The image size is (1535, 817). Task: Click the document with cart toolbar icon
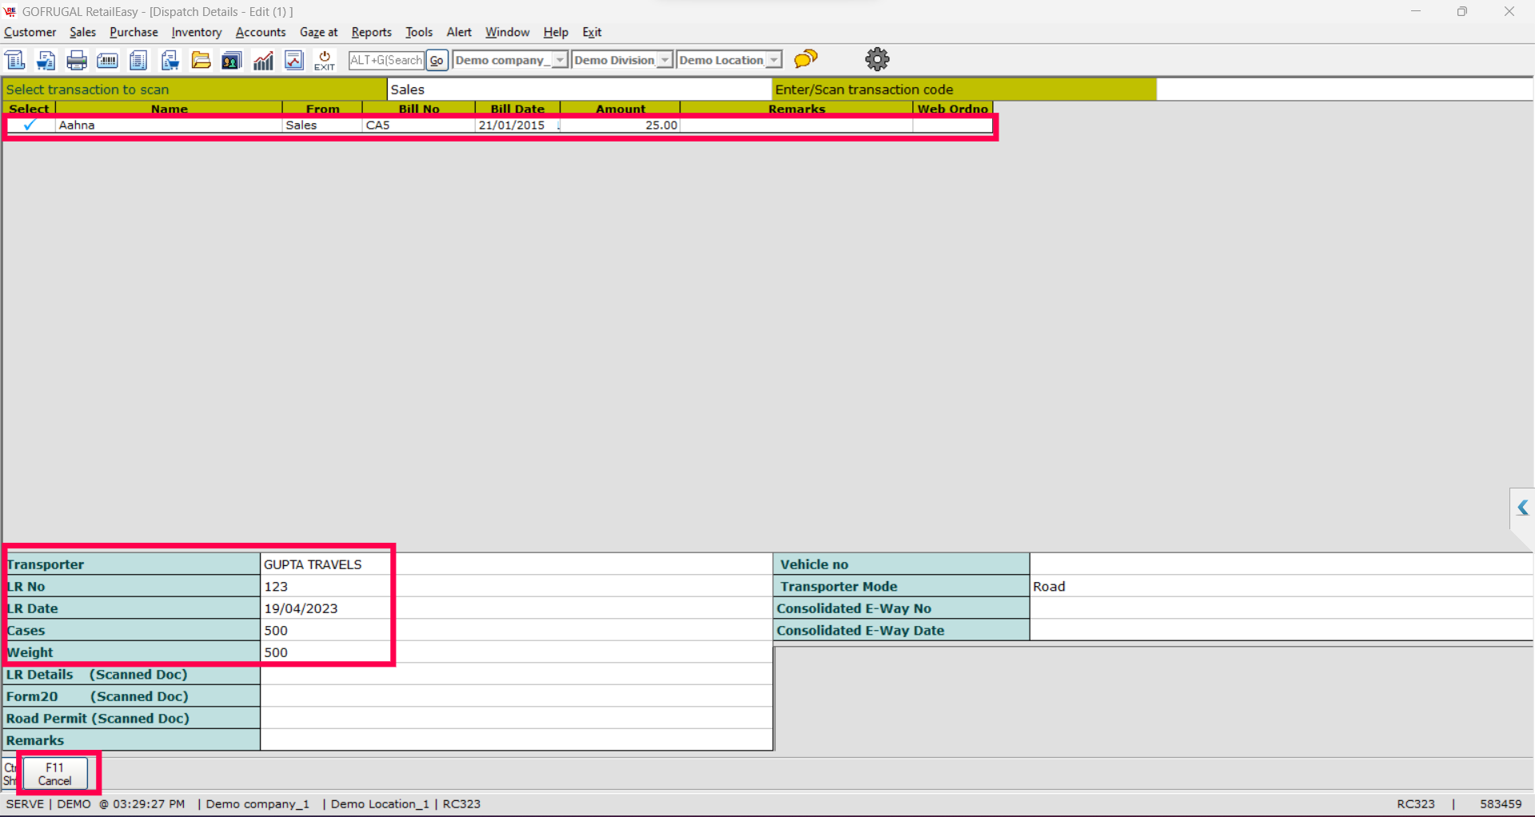click(x=46, y=60)
